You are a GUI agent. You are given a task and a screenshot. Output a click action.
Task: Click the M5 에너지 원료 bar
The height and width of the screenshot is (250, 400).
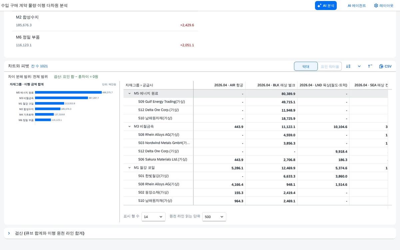[68, 92]
